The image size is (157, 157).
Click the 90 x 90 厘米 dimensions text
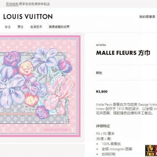[105, 133]
